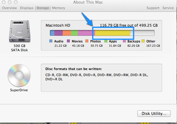The image size is (177, 124).
Task: Click the orange Photos legend swatch
Action: coord(87,41)
